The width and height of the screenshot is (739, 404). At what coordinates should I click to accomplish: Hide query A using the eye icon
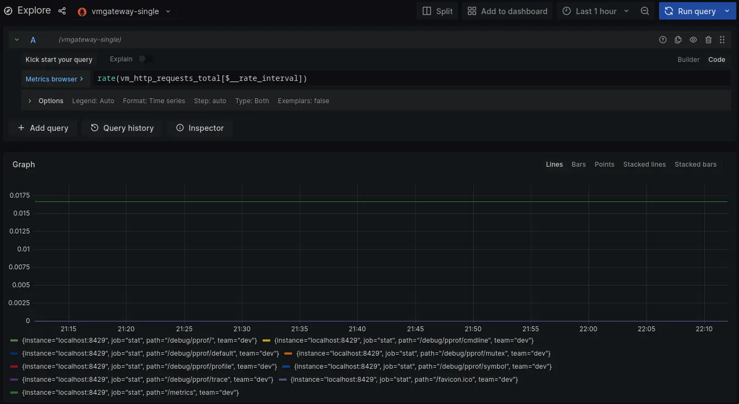pos(693,40)
